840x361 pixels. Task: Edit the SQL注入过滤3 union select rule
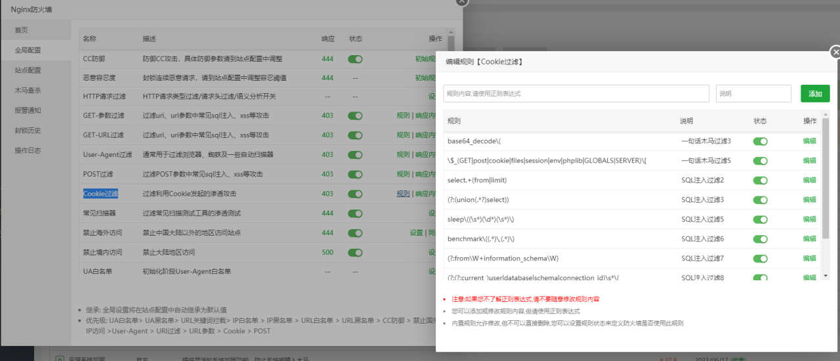(x=809, y=200)
